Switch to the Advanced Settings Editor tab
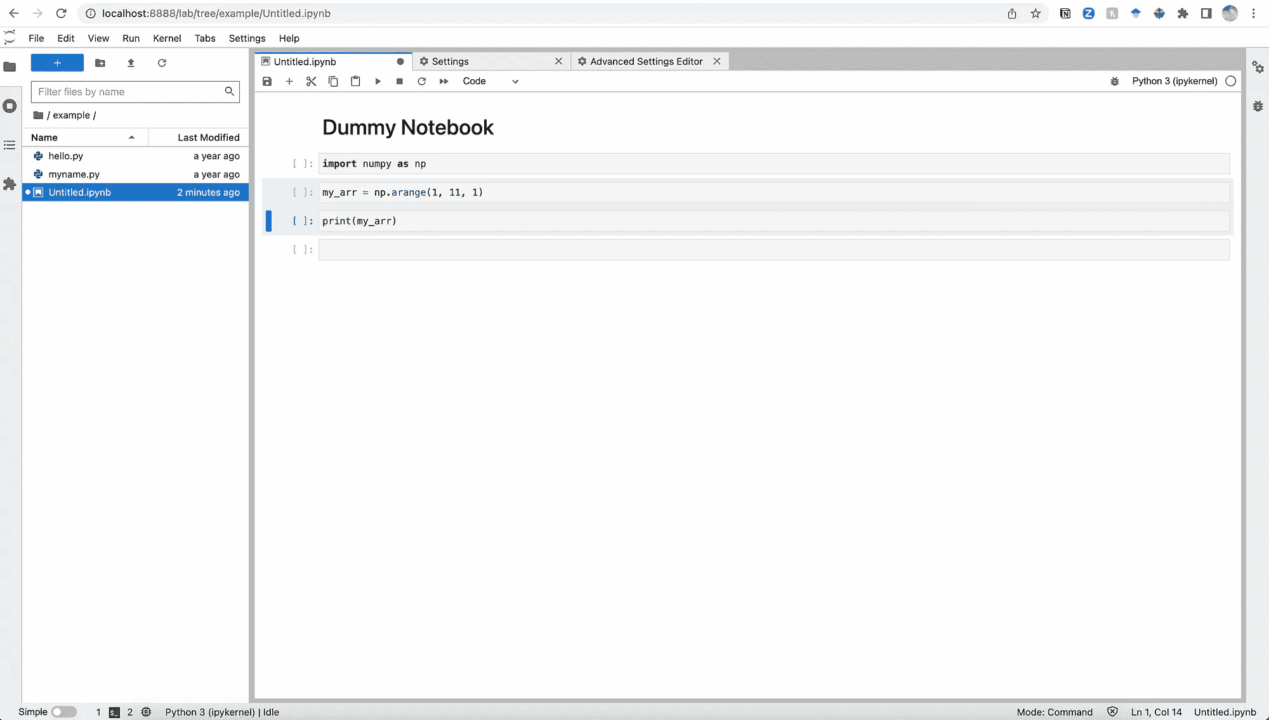Image resolution: width=1269 pixels, height=720 pixels. pos(646,61)
